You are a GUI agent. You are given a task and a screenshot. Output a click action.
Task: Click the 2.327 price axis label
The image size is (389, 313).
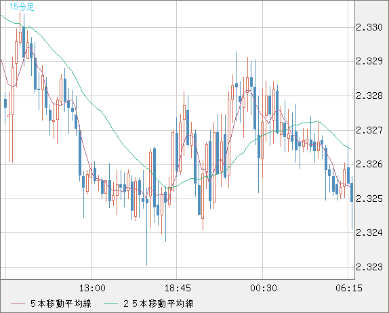(x=369, y=130)
